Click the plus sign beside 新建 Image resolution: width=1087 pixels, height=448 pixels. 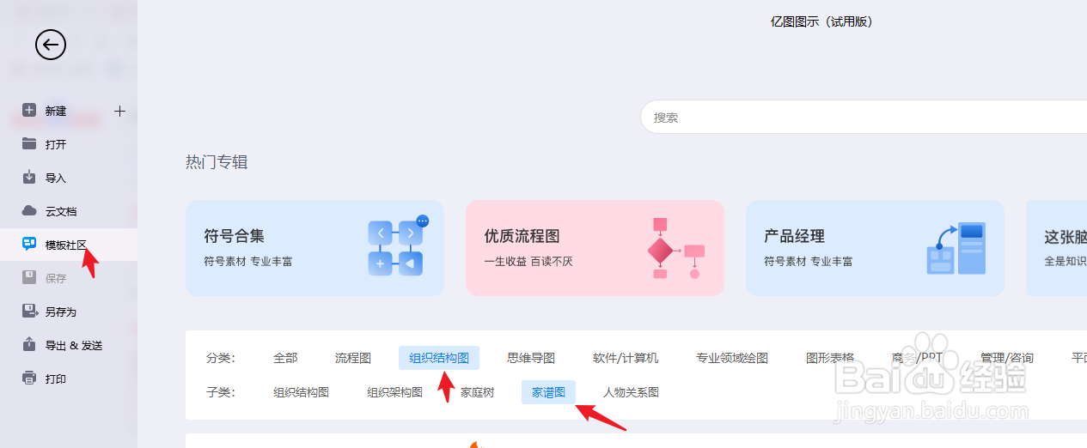119,111
